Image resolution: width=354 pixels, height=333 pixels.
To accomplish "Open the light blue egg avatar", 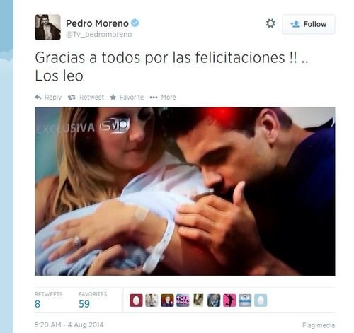I will (261, 300).
